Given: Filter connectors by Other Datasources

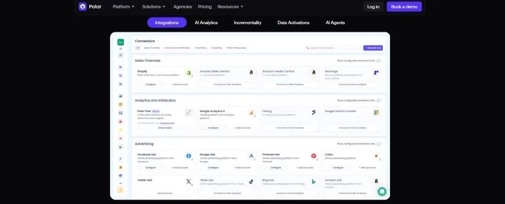Looking at the screenshot, I should point(236,48).
